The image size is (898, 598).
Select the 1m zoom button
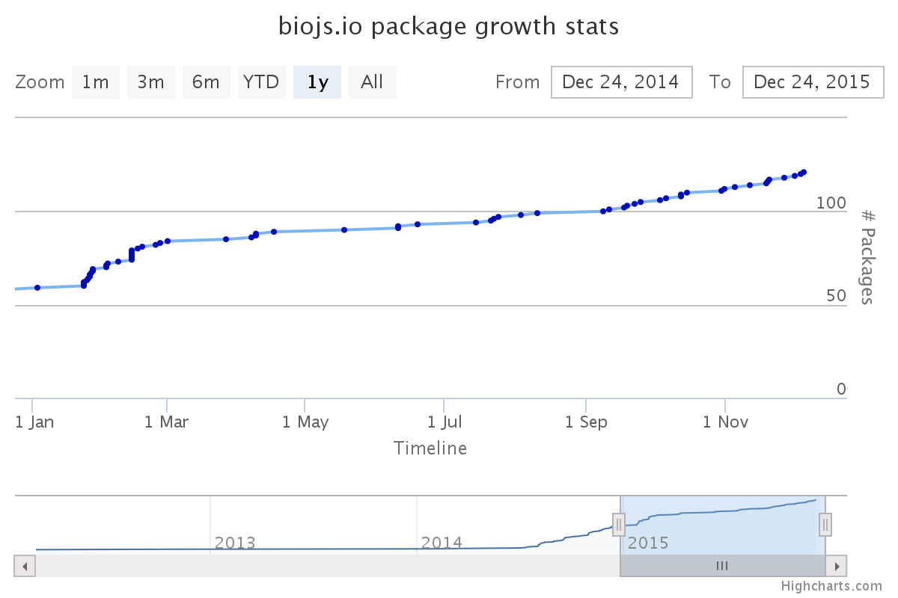point(96,82)
